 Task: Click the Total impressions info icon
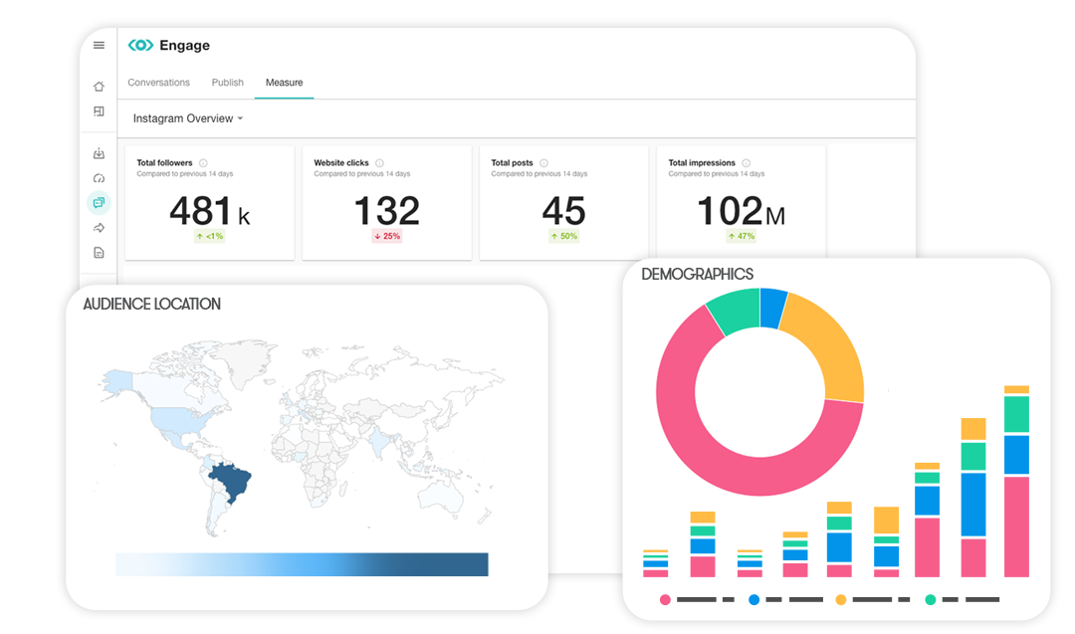coord(747,161)
